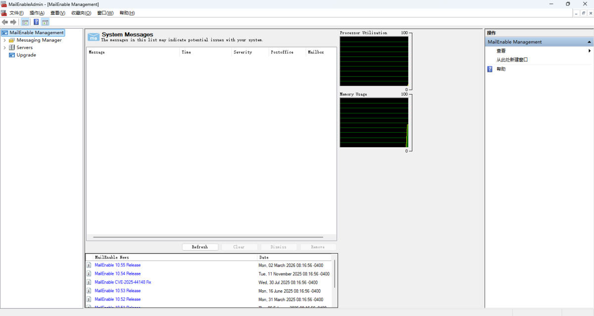Expand the Messaging Manager tree node
The height and width of the screenshot is (316, 594).
pos(4,40)
